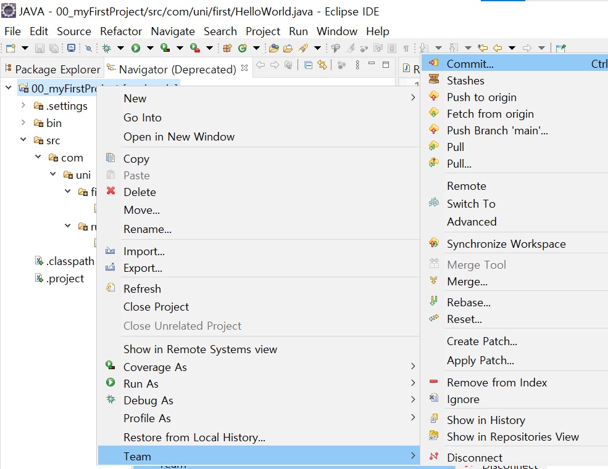The height and width of the screenshot is (469, 608).
Task: Collapse the com folder node
Action: coord(38,157)
